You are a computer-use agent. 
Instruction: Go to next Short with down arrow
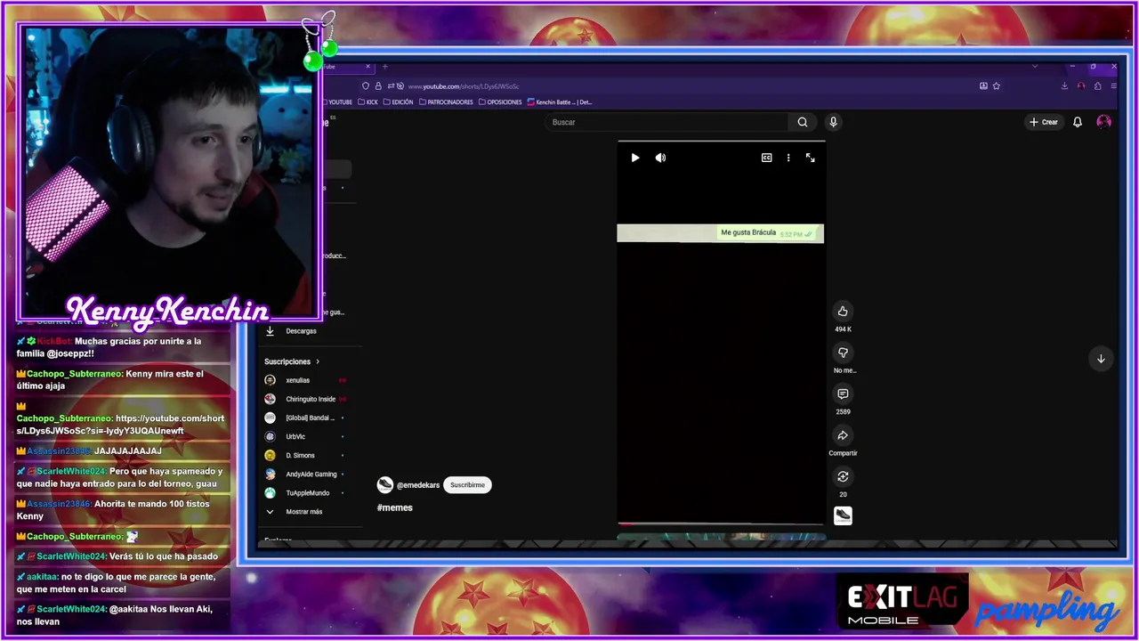[1101, 359]
